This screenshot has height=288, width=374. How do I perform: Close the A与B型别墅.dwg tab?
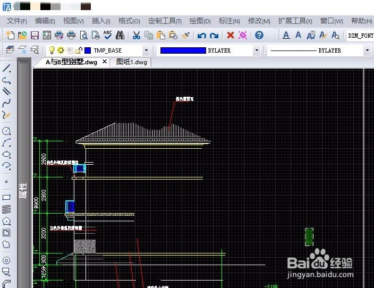pos(105,62)
